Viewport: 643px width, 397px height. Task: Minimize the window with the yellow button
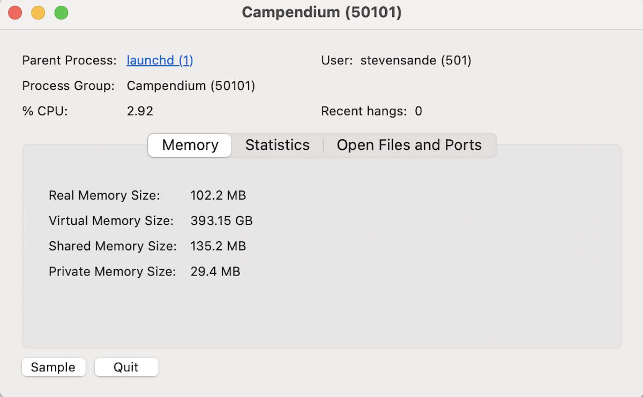[38, 12]
